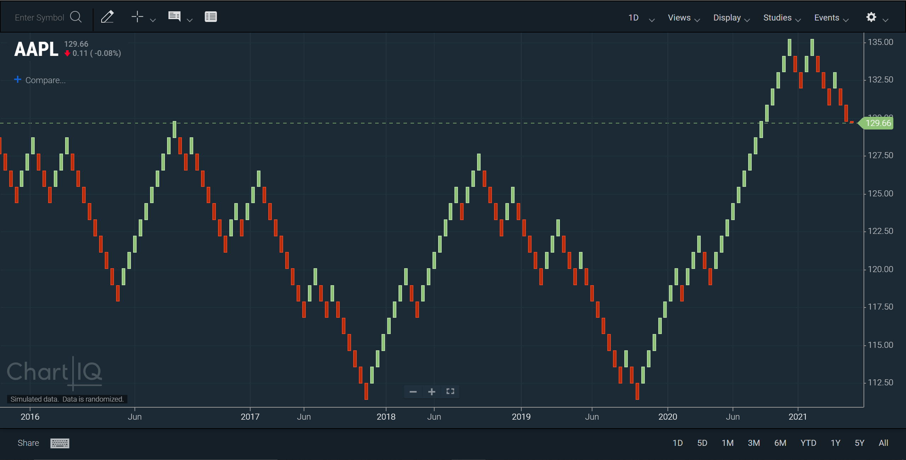Viewport: 906px width, 460px height.
Task: Open the Display menu
Action: point(732,18)
